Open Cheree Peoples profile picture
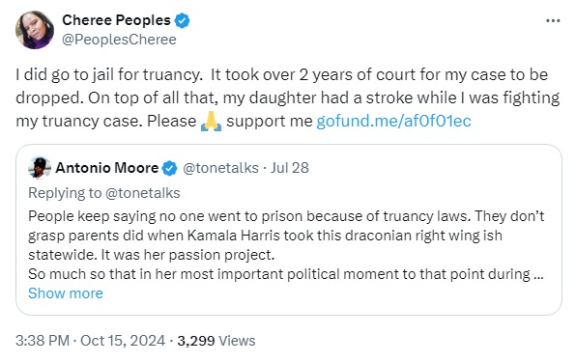The width and height of the screenshot is (576, 362). pos(35,30)
